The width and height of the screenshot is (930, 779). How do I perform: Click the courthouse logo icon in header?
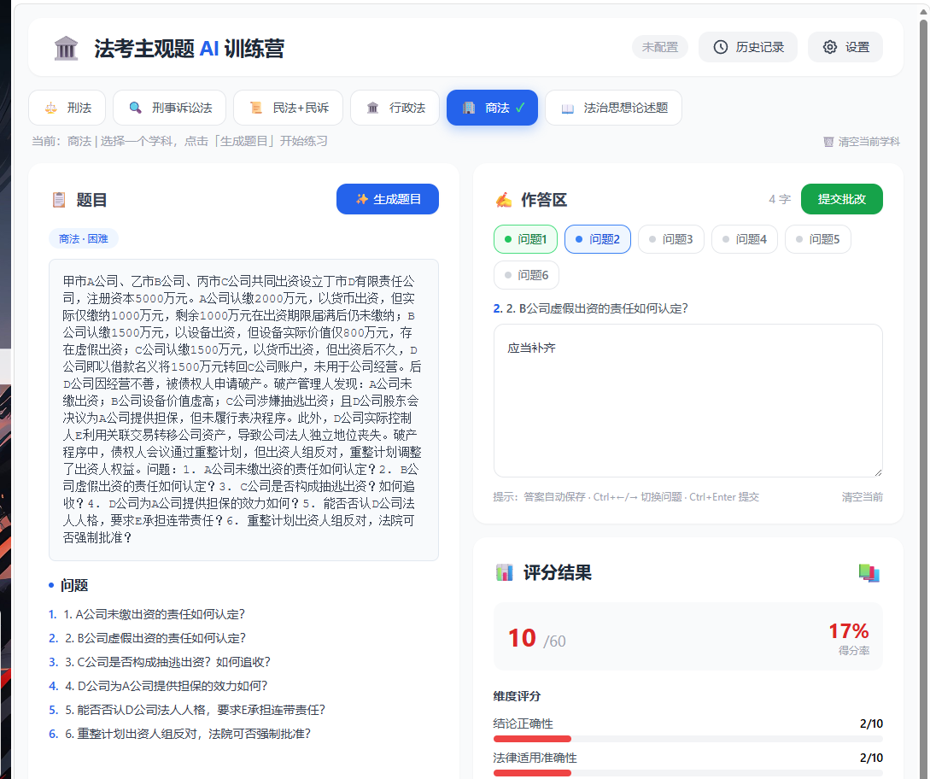(66, 48)
